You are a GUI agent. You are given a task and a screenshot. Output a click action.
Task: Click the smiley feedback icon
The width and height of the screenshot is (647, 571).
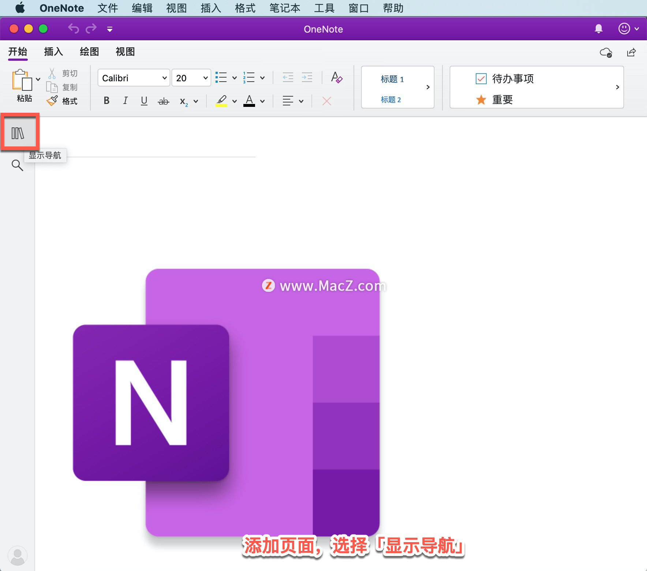pyautogui.click(x=624, y=29)
